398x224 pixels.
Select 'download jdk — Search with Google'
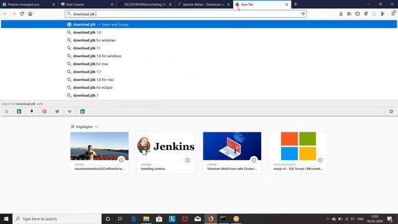click(199, 24)
